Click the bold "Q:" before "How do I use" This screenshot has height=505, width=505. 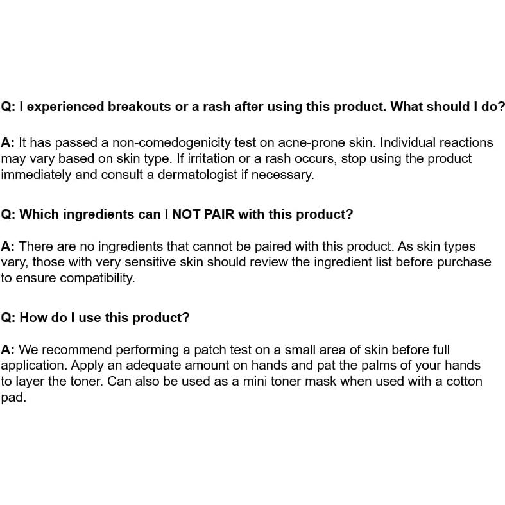pyautogui.click(x=8, y=318)
